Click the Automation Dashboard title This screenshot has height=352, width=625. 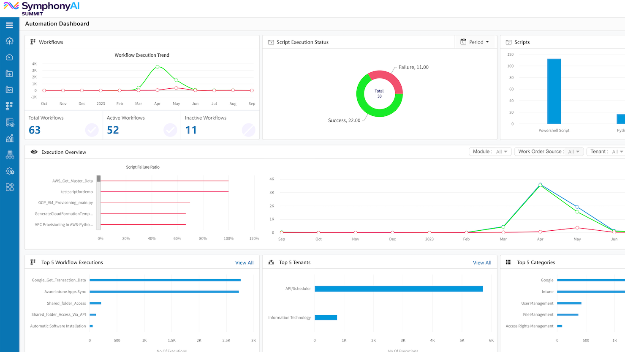57,24
